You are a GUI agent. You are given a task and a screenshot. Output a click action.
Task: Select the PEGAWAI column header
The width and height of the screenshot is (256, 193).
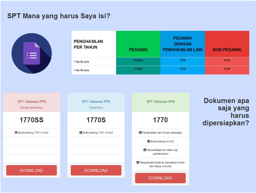(138, 44)
